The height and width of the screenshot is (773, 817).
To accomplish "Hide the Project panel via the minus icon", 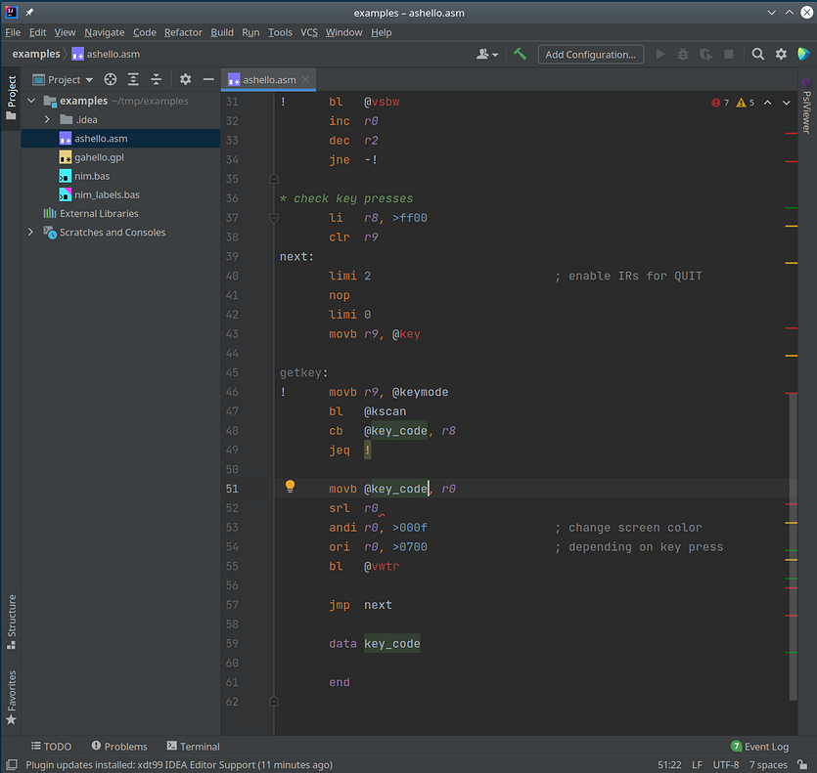I will pyautogui.click(x=207, y=79).
